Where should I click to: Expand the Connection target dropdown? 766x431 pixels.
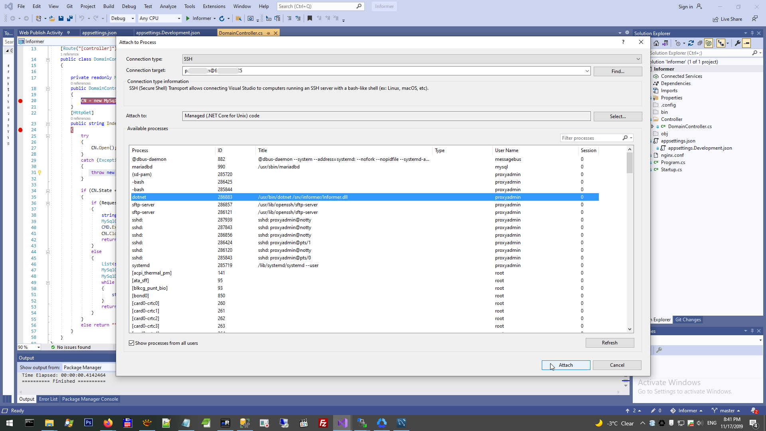coord(587,71)
